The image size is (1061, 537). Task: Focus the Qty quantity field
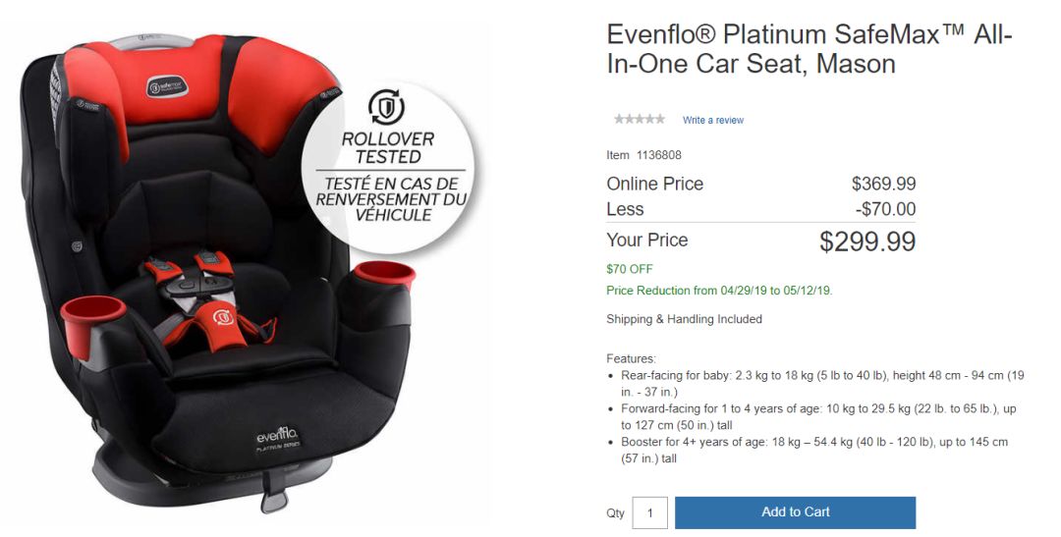point(649,512)
